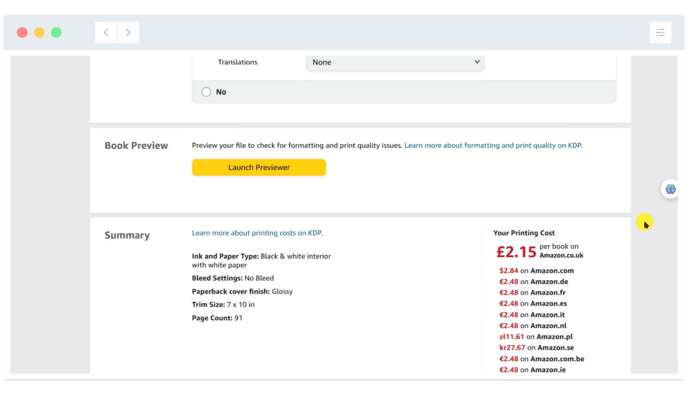Select the No radio button
The image size is (688, 394).
[206, 92]
